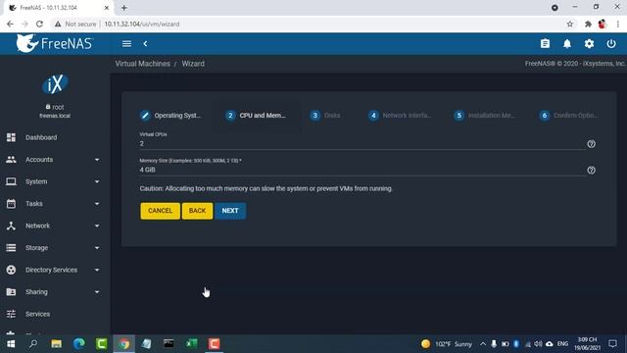Screen dimensions: 627x353
Task: Open Windows Start menu
Action: click(11, 344)
